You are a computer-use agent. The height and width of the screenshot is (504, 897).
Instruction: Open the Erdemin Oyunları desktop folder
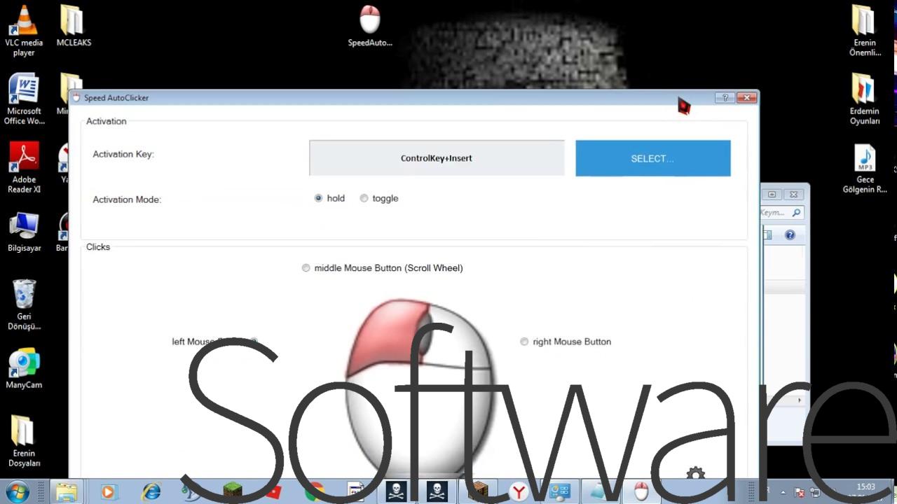tap(865, 99)
